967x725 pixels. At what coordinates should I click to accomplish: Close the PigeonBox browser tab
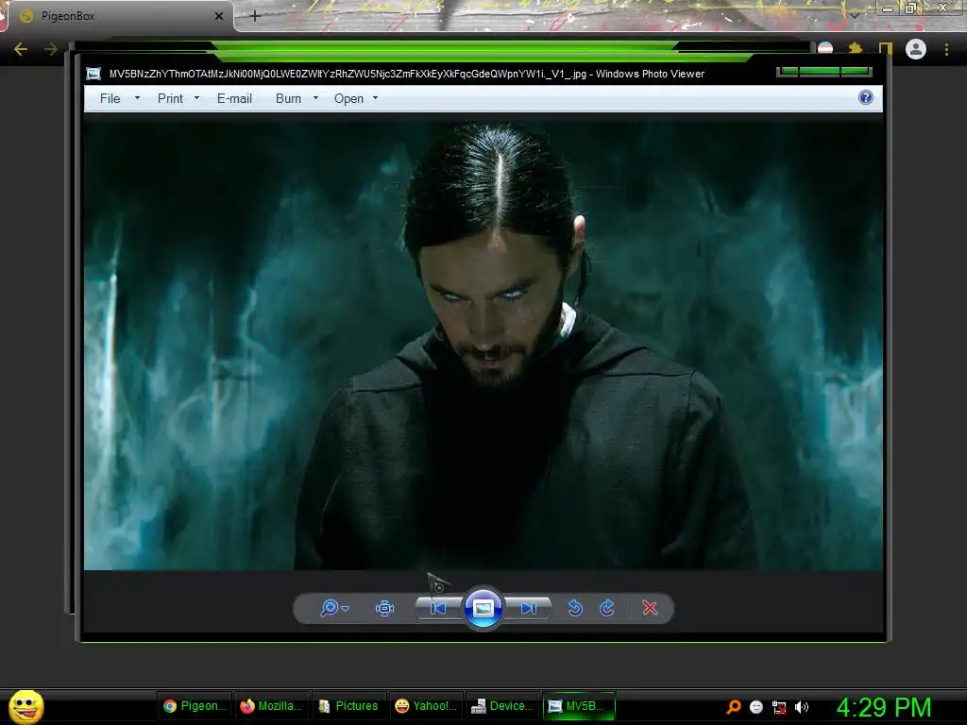pos(219,16)
